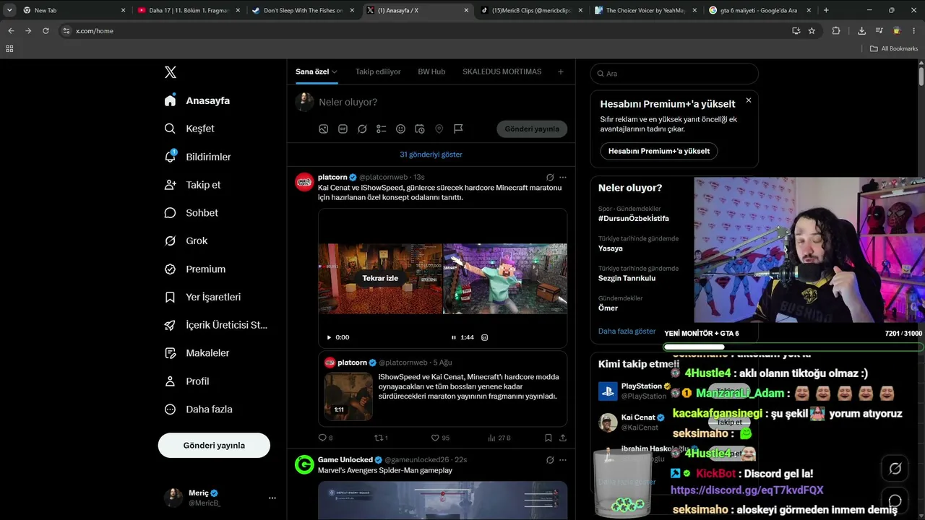Reload the current page
The height and width of the screenshot is (520, 925).
click(46, 31)
